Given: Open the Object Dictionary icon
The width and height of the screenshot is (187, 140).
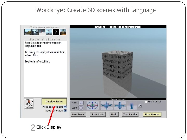Looking at the screenshot, I should click(x=29, y=103).
